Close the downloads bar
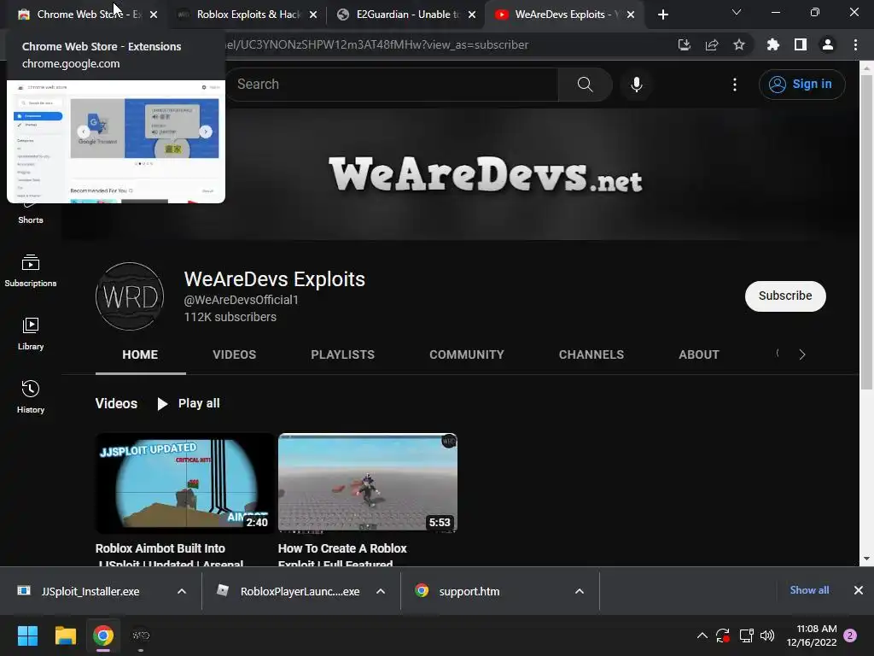The height and width of the screenshot is (656, 874). click(x=859, y=590)
